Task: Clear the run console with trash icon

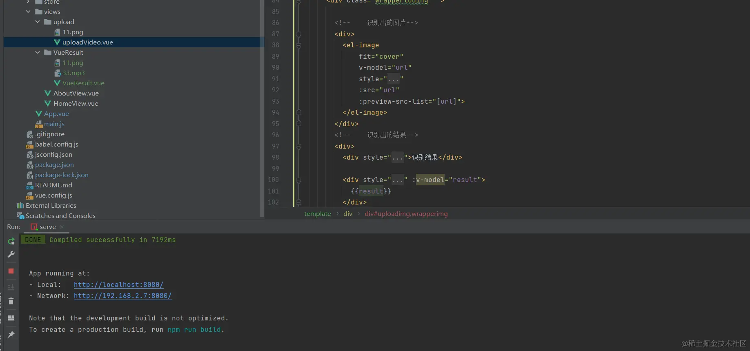Action: [11, 301]
